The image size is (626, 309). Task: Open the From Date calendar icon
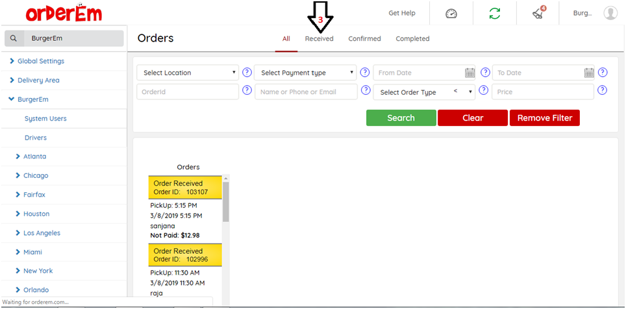(x=470, y=73)
